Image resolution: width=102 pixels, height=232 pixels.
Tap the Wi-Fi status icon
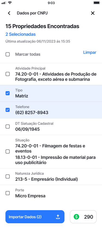point(10,3)
